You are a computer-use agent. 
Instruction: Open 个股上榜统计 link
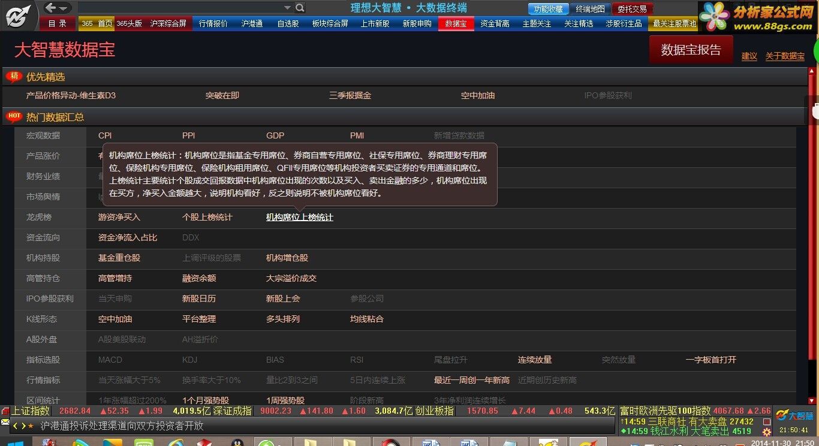pos(207,217)
